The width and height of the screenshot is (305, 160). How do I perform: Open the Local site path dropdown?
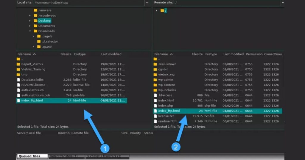tap(147, 3)
